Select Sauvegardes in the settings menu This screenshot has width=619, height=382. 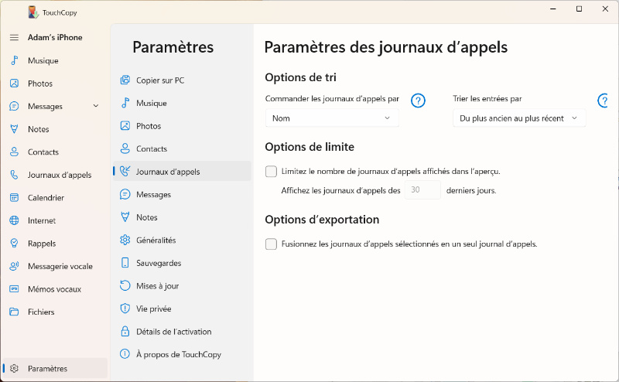[x=158, y=263]
